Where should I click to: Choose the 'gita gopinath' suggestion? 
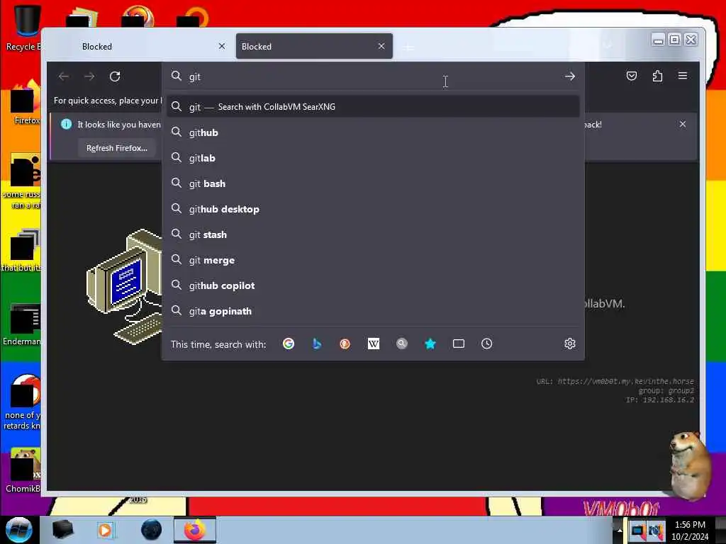coord(373,311)
